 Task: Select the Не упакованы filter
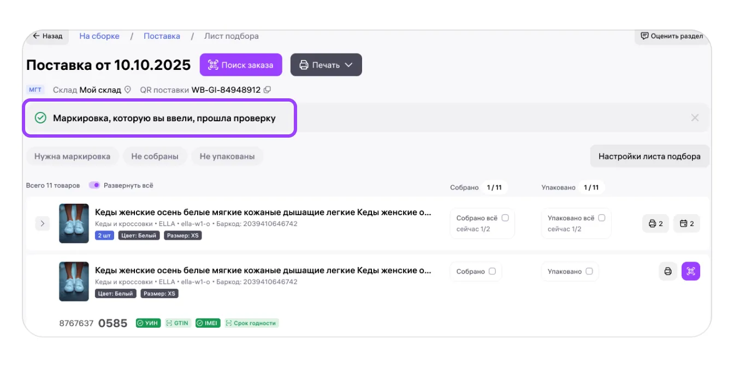pos(227,156)
